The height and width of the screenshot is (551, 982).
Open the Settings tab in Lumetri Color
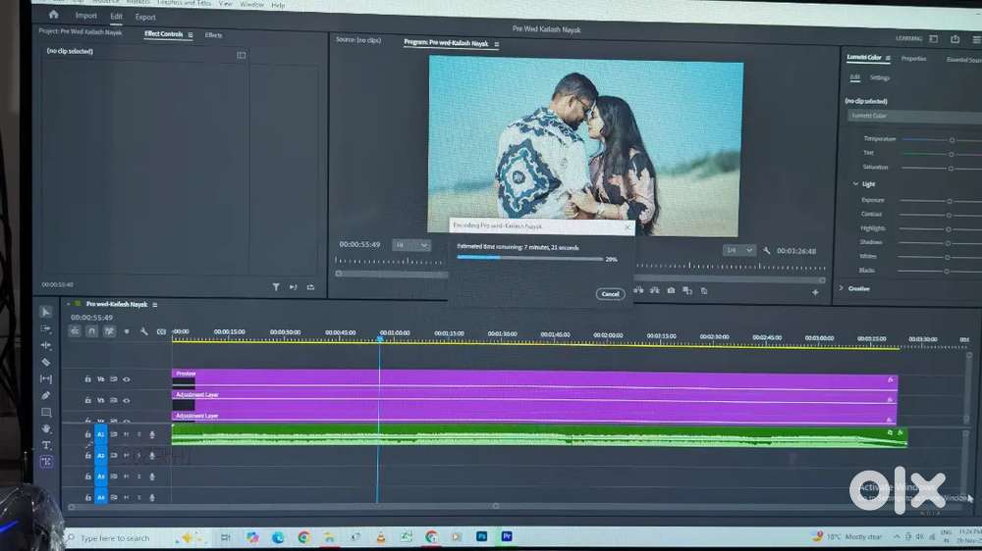click(880, 78)
